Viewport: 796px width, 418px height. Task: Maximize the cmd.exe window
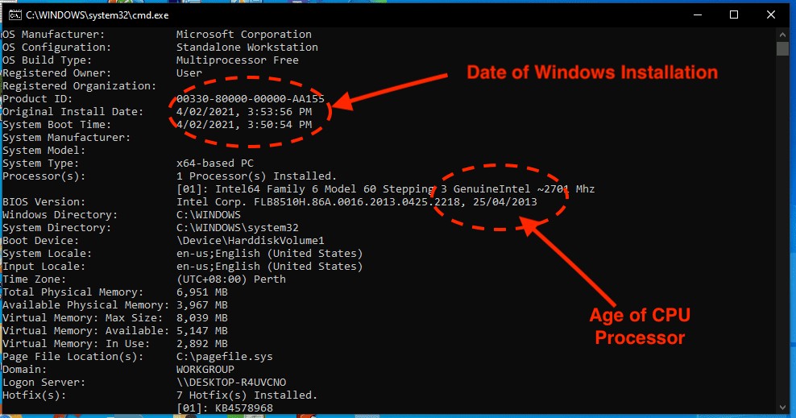733,14
